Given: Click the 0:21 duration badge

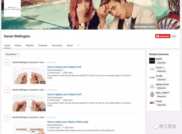Looking at the screenshot, I should pyautogui.click(x=43, y=110).
